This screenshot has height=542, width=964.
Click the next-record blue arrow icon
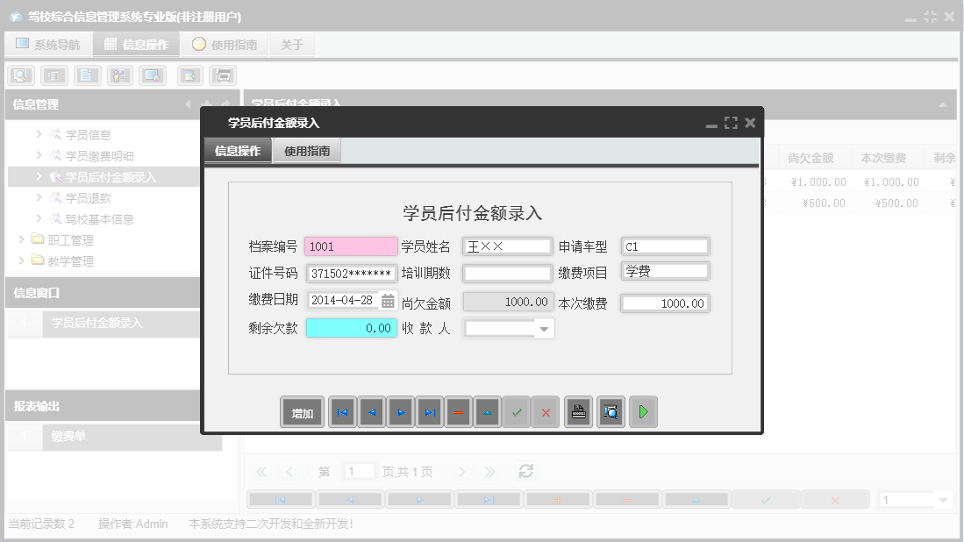tap(401, 412)
